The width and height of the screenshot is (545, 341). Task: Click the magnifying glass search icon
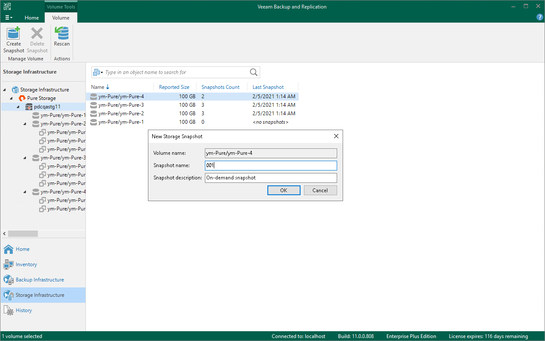pos(254,72)
